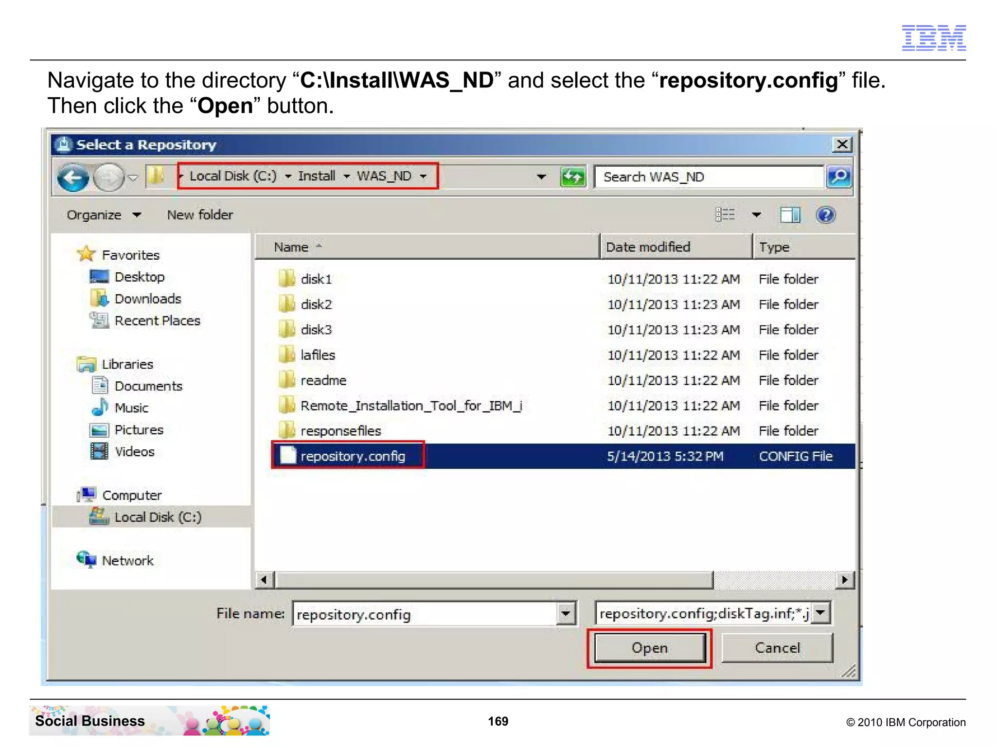Expand the arrow after Local Disk (C:)
The height and width of the screenshot is (747, 996).
pos(288,177)
